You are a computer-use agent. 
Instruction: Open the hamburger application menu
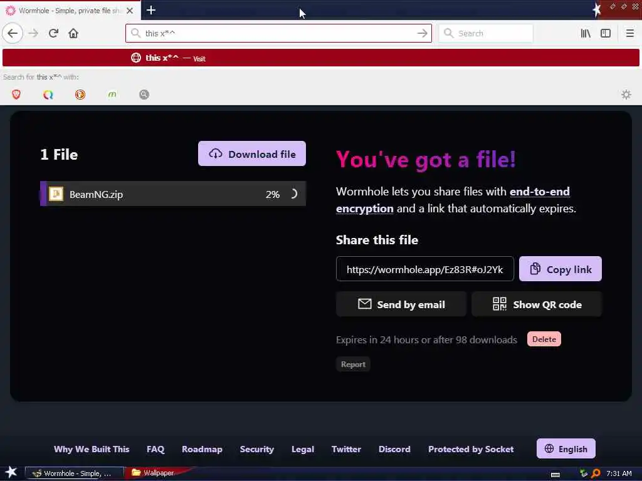click(629, 33)
